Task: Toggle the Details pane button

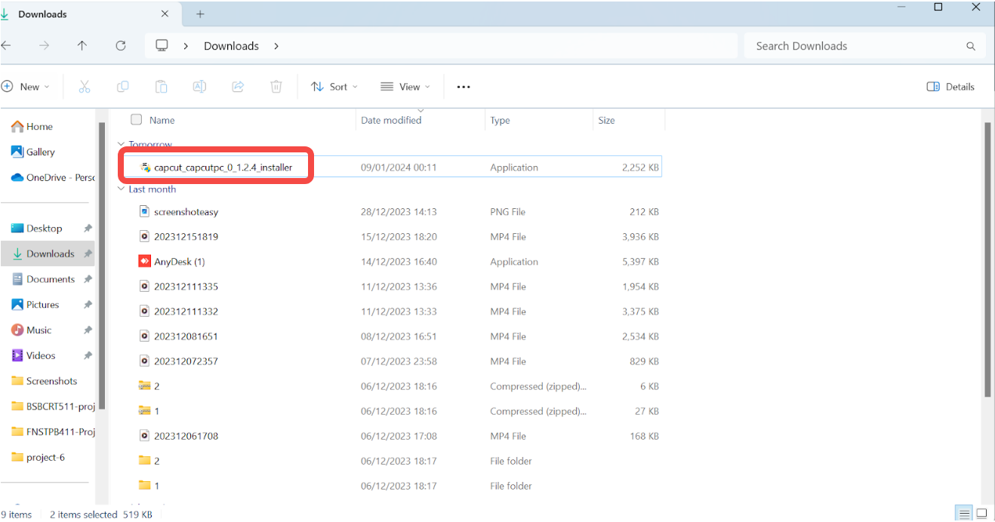Action: (950, 87)
